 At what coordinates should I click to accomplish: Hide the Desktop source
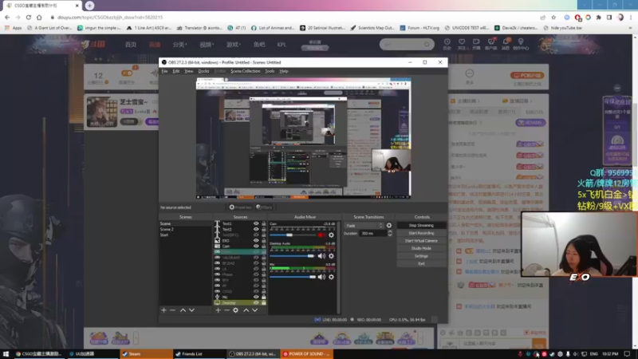coord(256,303)
